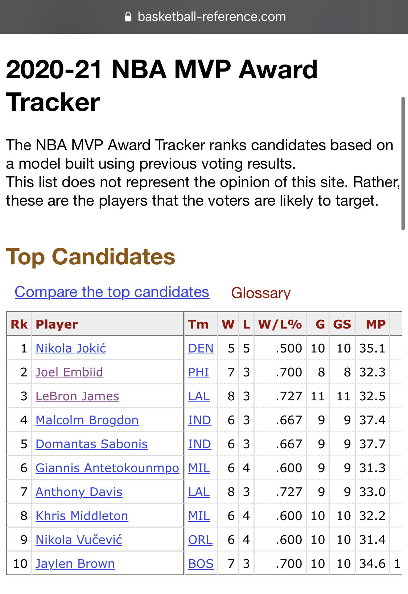Open Jaylen Brown player page
The height and width of the screenshot is (594, 408).
75,564
